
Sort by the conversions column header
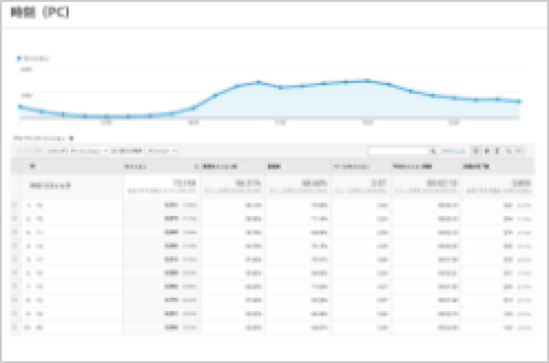click(x=475, y=168)
